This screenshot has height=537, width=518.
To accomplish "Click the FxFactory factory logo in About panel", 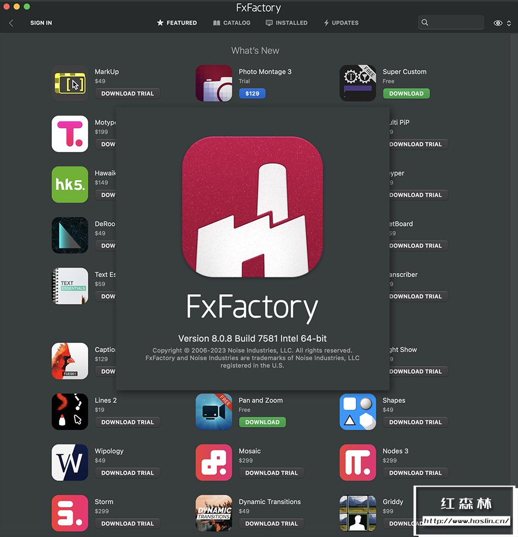I will coord(252,207).
